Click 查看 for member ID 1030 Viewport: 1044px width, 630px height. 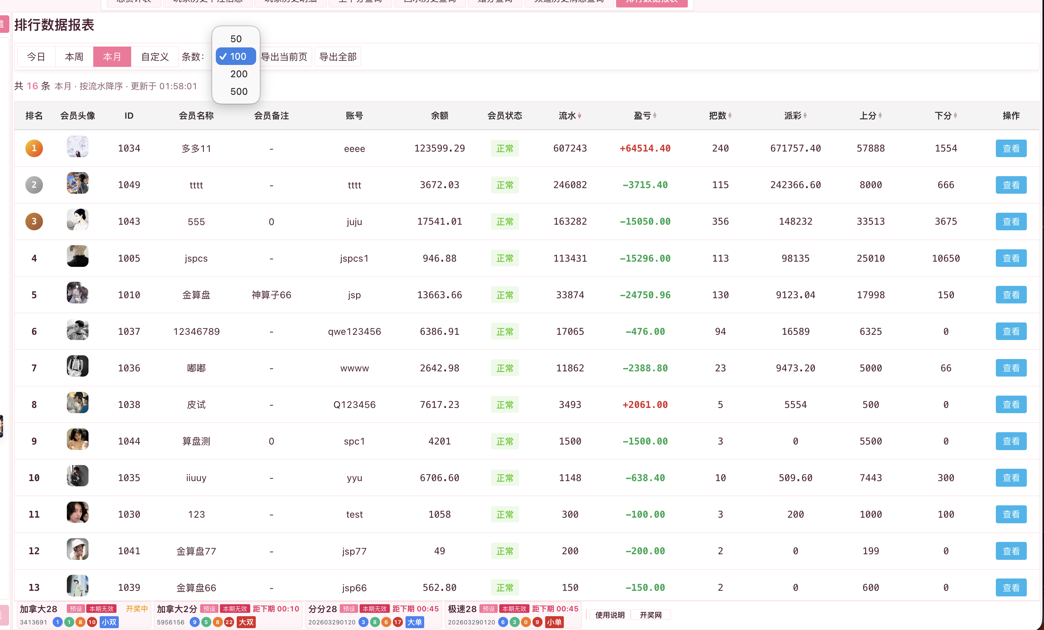pyautogui.click(x=1011, y=514)
